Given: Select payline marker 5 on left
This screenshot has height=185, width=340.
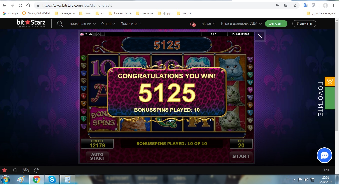Looking at the screenshot, I should point(83,126).
